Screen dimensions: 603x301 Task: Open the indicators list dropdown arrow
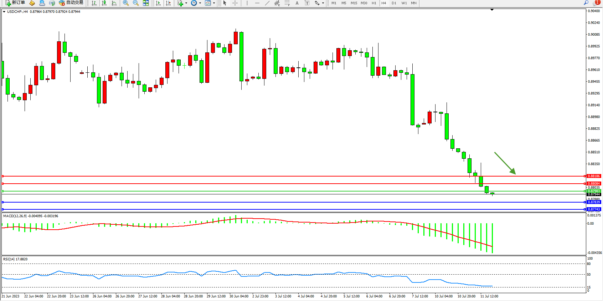point(186,3)
